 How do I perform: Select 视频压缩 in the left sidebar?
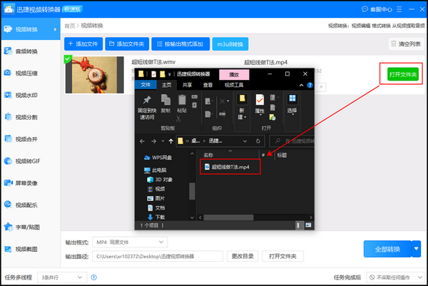[x=26, y=73]
